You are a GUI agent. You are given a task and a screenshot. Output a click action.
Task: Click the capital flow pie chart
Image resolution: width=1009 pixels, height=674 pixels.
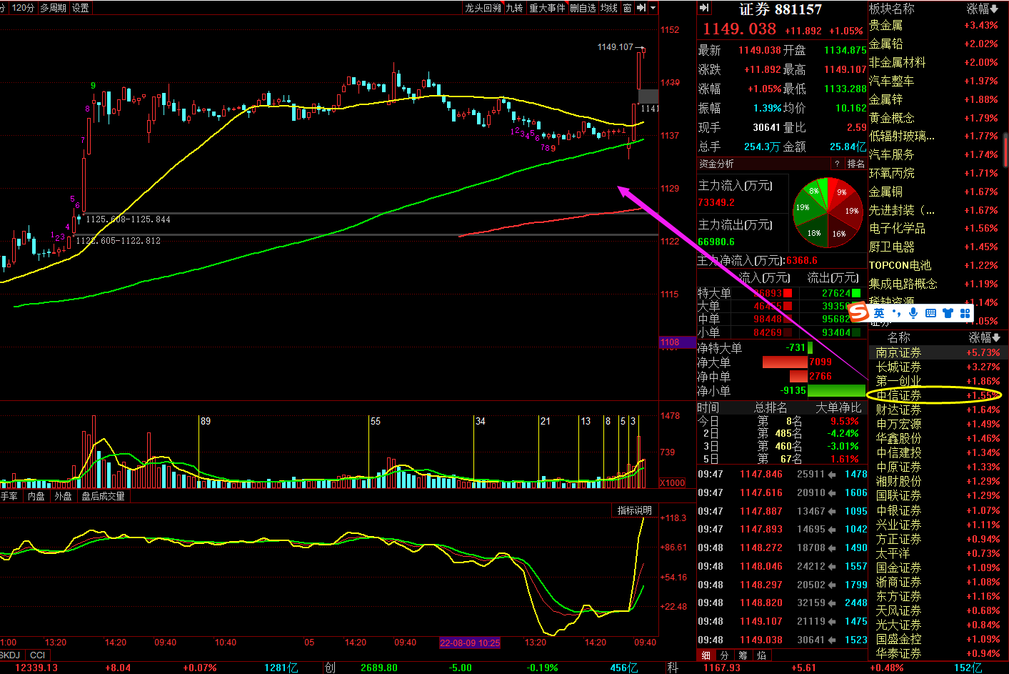828,213
